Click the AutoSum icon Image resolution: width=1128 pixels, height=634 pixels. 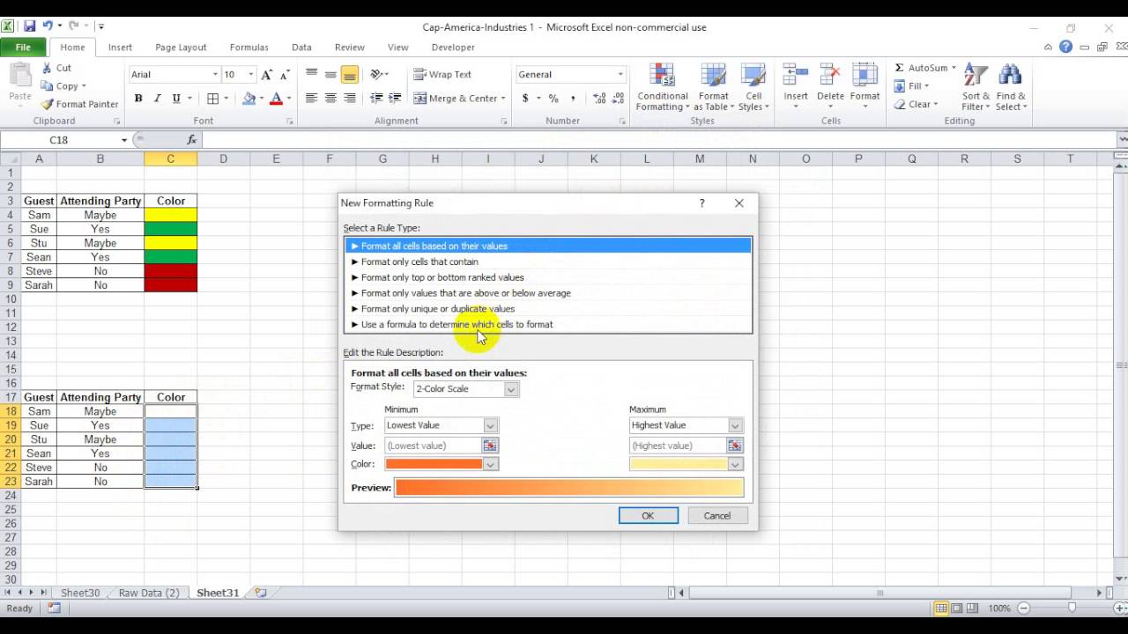point(899,68)
